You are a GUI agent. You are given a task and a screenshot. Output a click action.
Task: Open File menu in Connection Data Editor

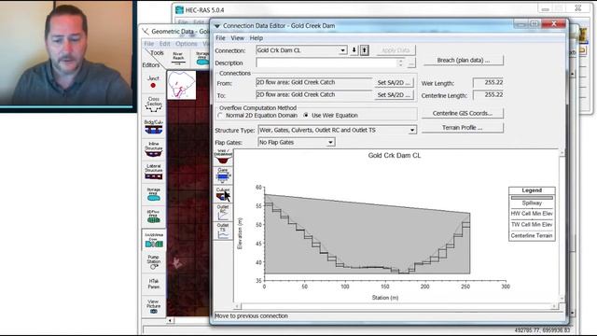pos(220,38)
